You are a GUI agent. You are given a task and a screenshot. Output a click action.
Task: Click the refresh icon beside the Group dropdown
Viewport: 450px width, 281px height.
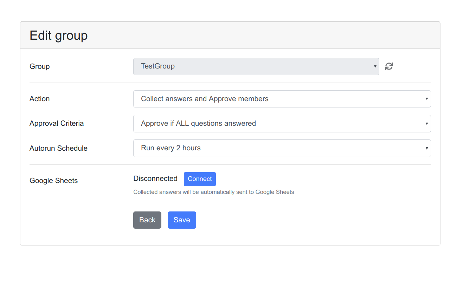coord(389,66)
